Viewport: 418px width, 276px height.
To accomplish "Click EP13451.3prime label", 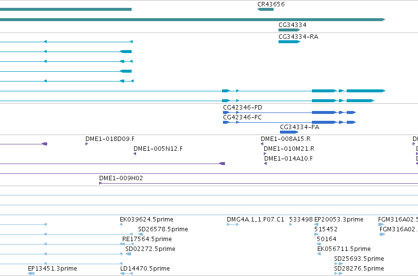I will (53, 268).
